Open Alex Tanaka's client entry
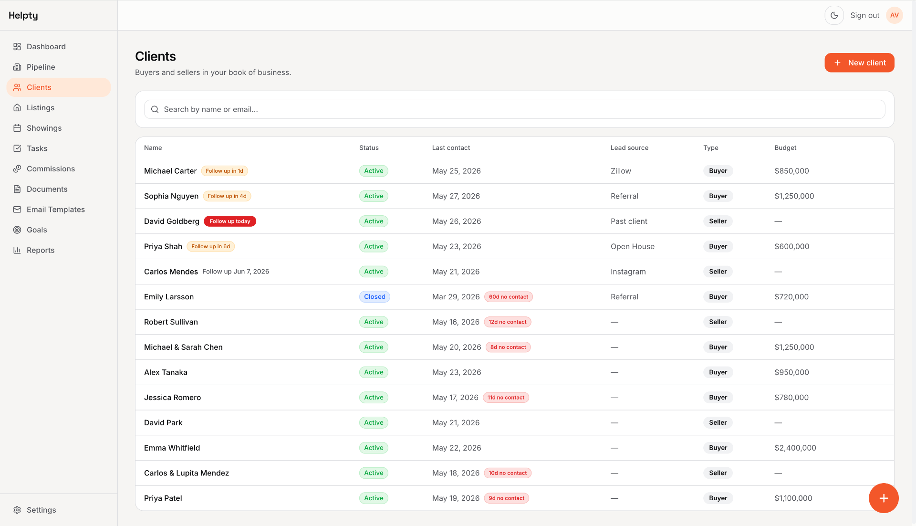 tap(166, 372)
